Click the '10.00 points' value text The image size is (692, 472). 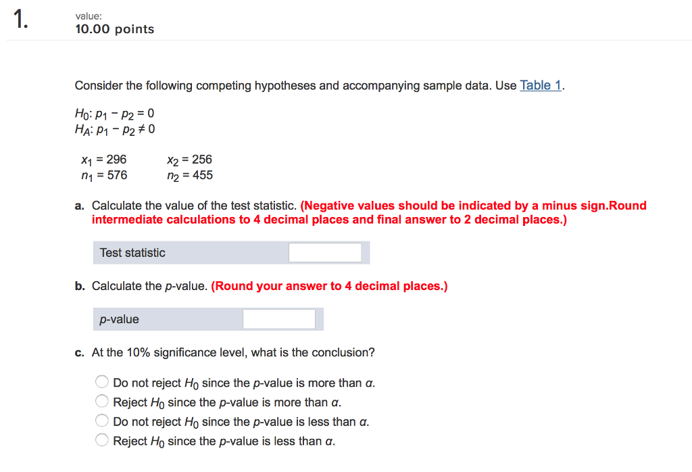click(115, 29)
